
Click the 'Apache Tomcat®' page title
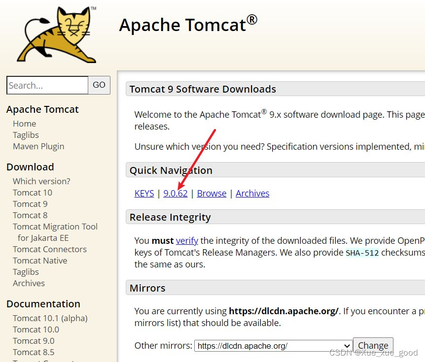tap(188, 24)
